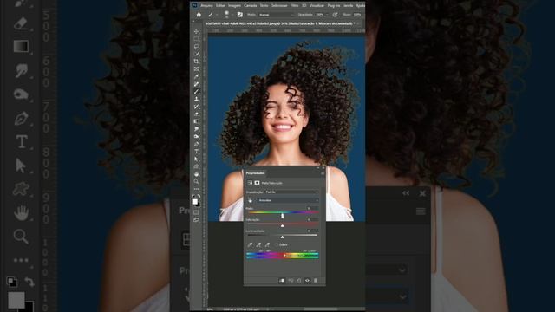Select the Pen tool in the toolbar

pos(196,144)
